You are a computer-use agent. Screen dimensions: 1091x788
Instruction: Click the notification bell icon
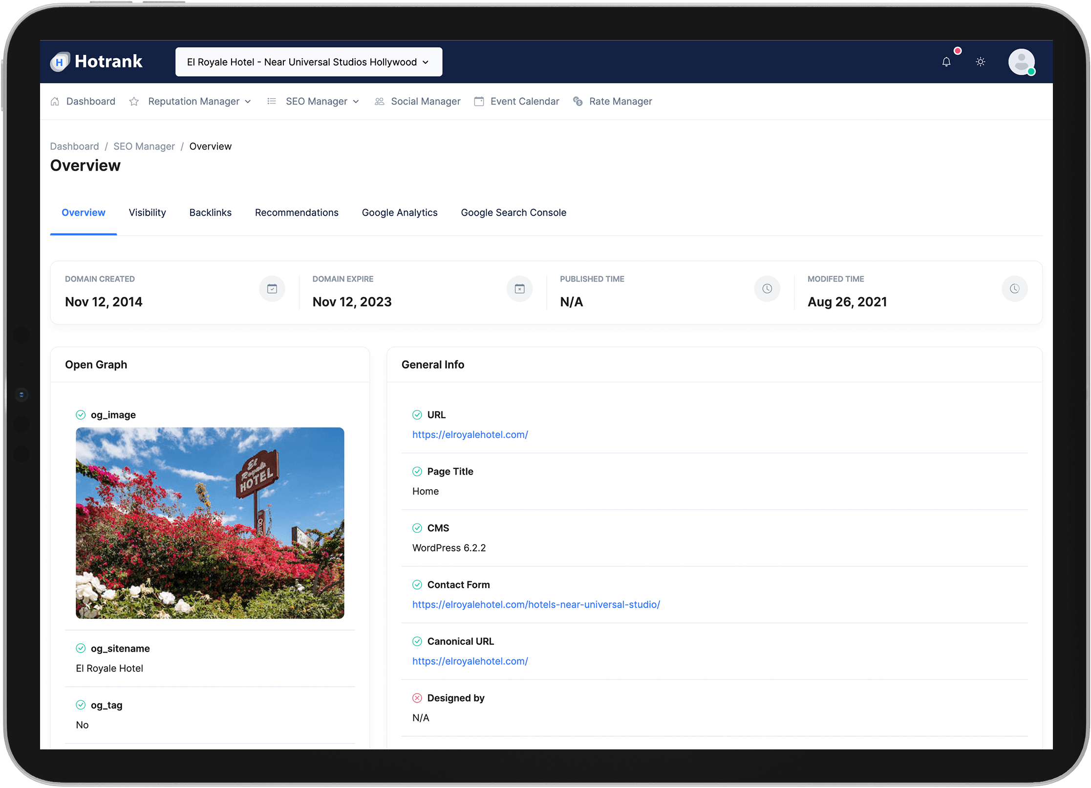pyautogui.click(x=946, y=62)
